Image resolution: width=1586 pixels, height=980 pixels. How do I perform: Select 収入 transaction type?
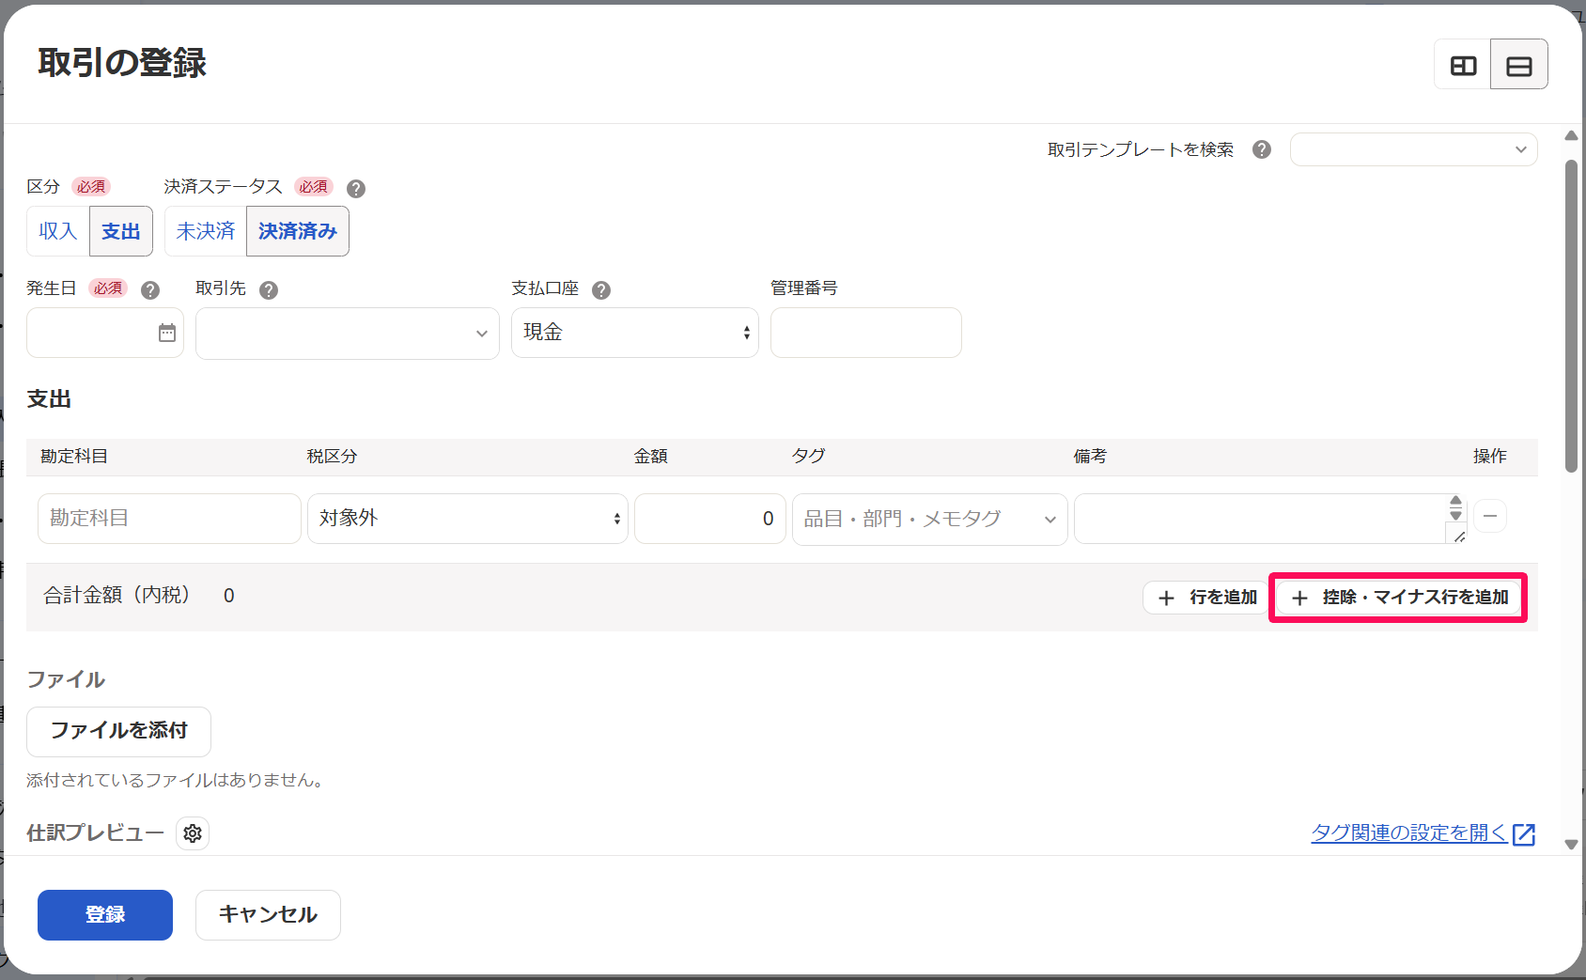(58, 231)
